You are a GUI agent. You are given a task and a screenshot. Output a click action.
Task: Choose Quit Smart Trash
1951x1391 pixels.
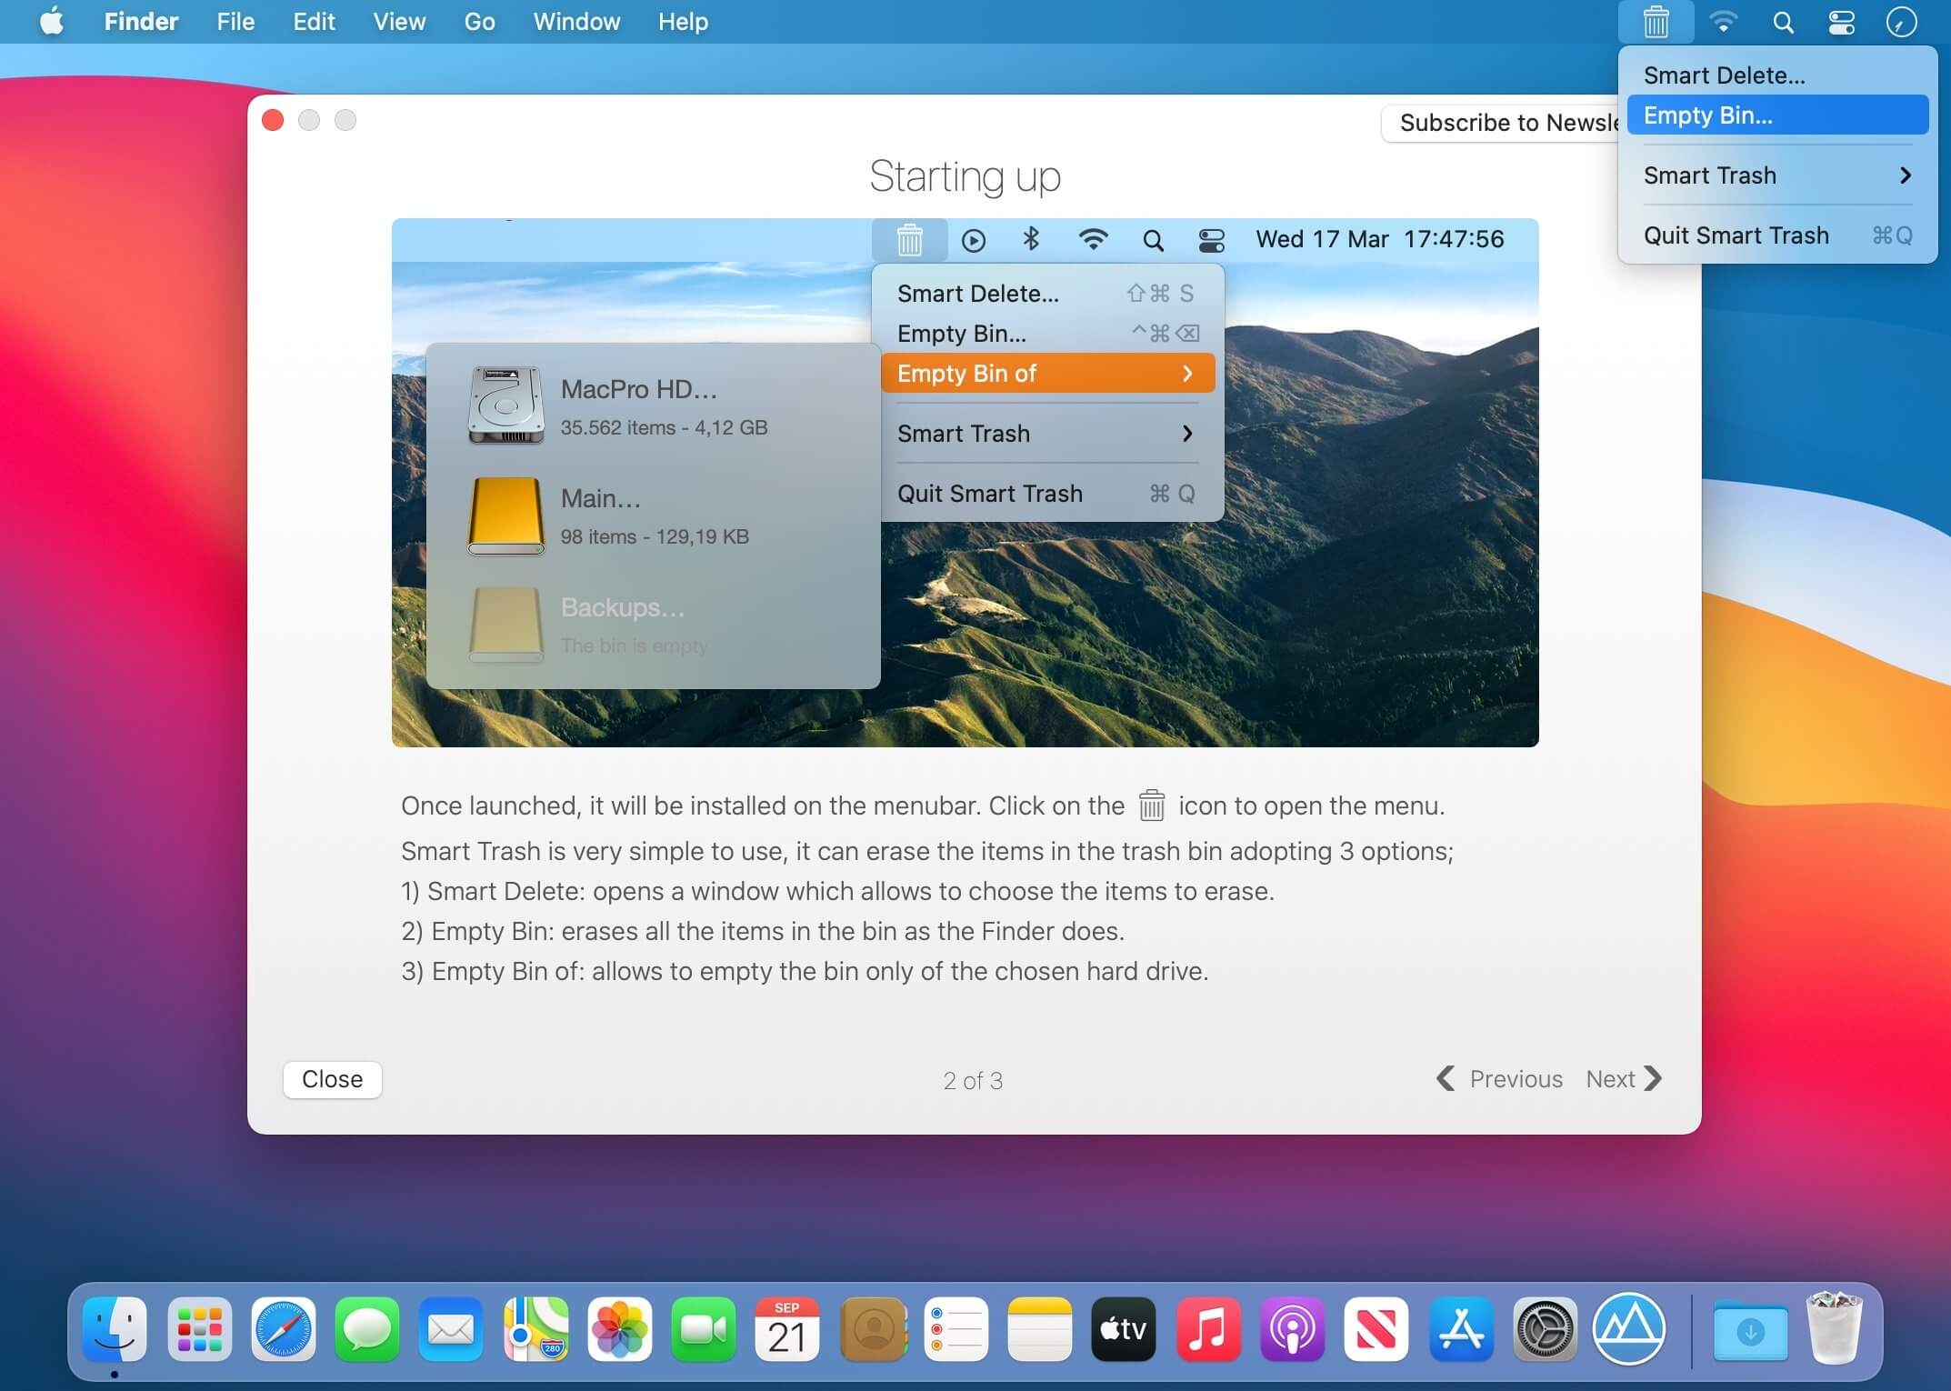pos(1777,235)
